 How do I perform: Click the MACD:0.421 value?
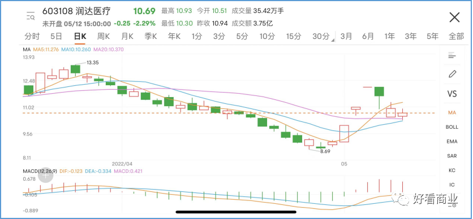point(128,171)
